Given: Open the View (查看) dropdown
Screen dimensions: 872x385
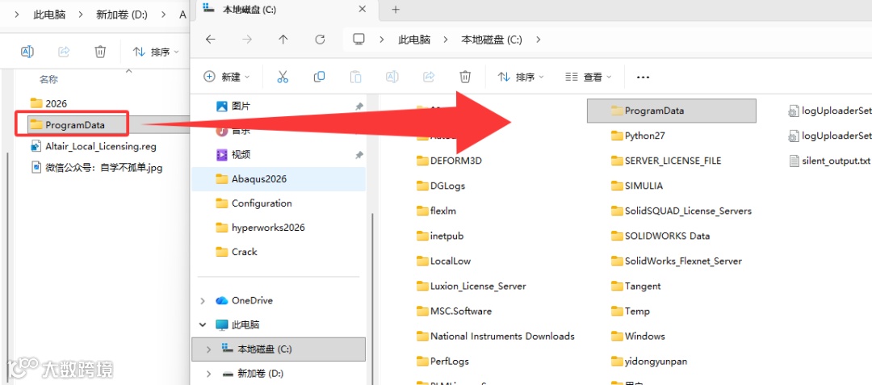Looking at the screenshot, I should 589,77.
